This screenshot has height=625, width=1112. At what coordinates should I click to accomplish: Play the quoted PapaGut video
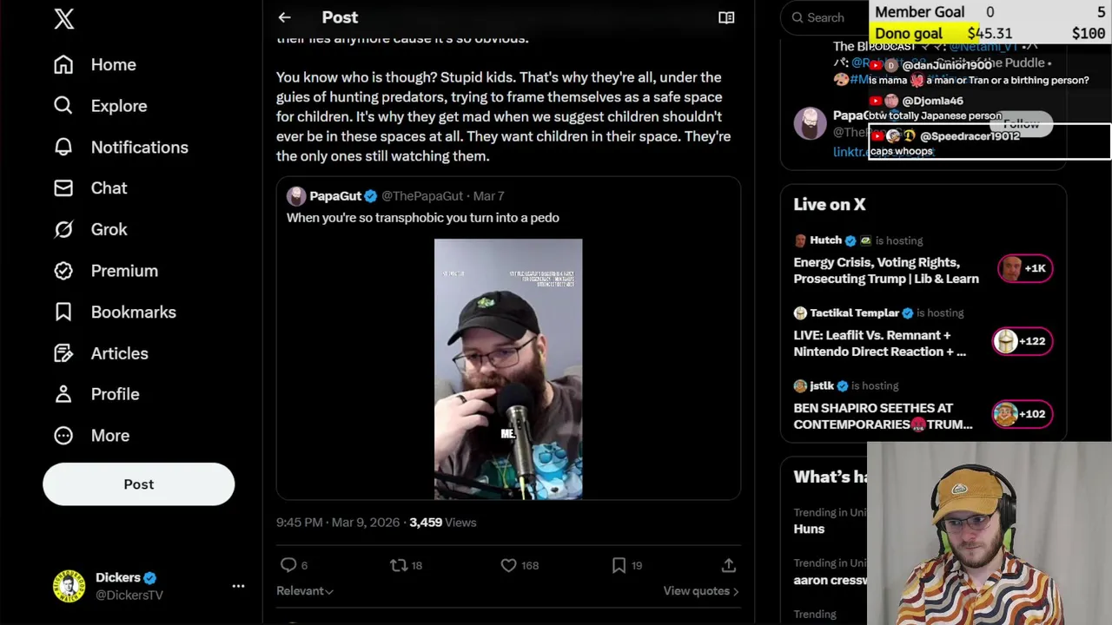(508, 369)
